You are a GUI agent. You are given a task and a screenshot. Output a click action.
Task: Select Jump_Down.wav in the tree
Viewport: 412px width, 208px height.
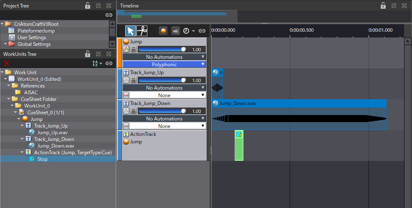(x=56, y=146)
